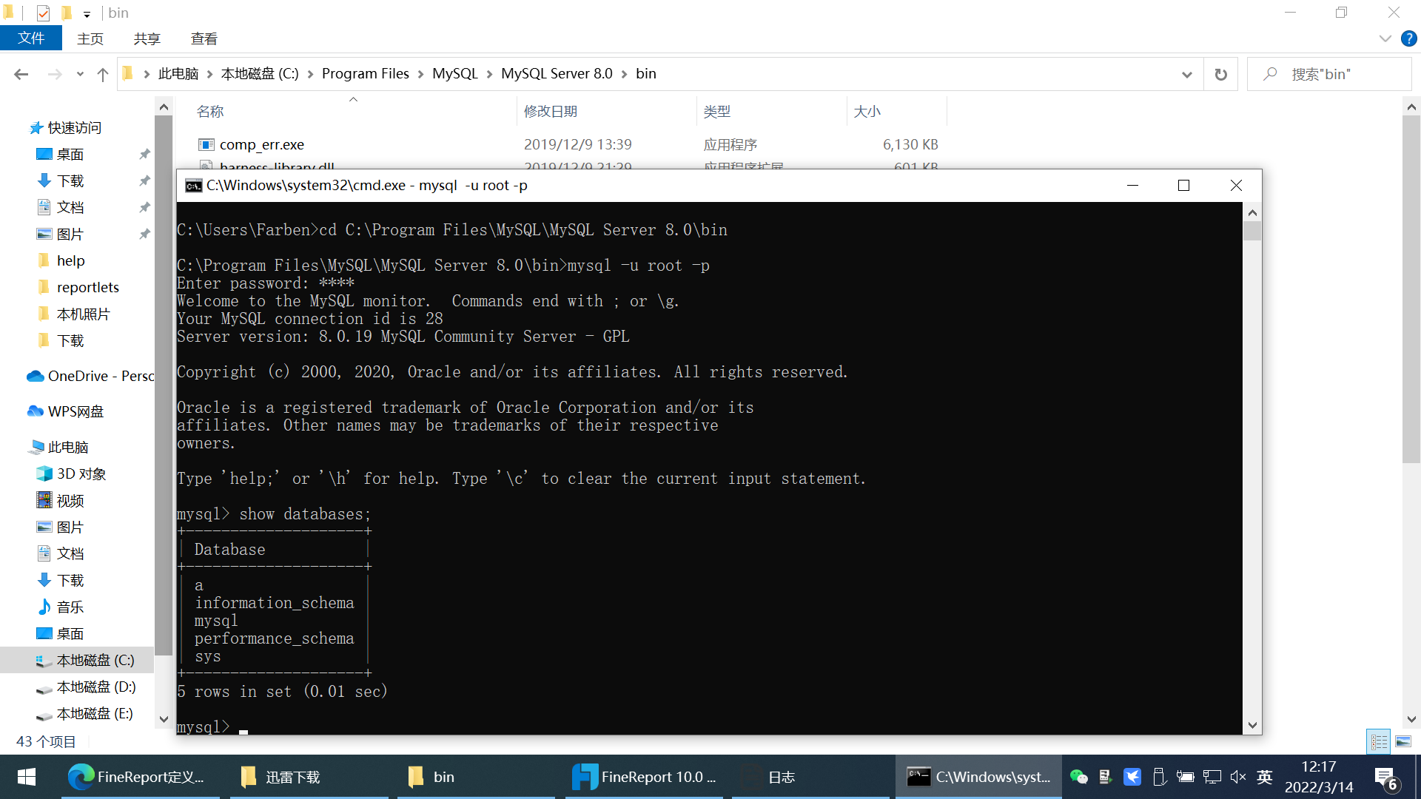This screenshot has width=1421, height=799.
Task: Click MySQL breadcrumb in path
Action: point(455,73)
